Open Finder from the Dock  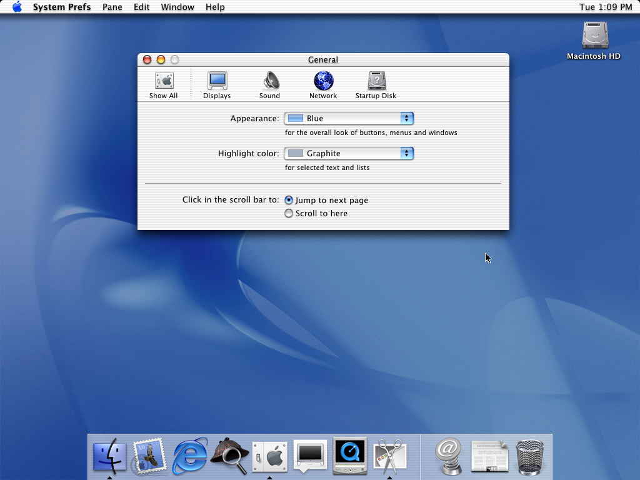[x=109, y=456]
